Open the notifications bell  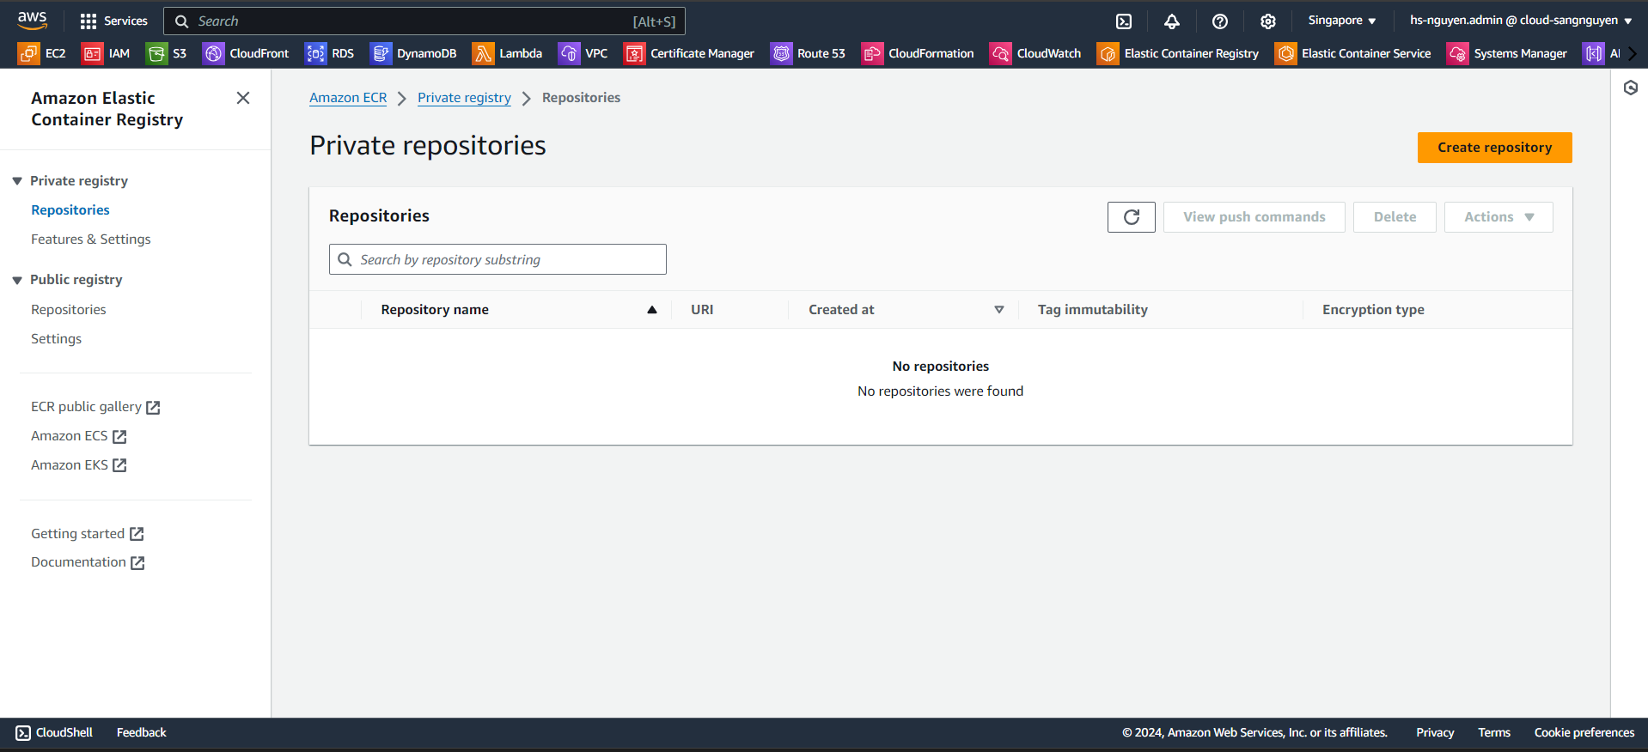point(1172,21)
